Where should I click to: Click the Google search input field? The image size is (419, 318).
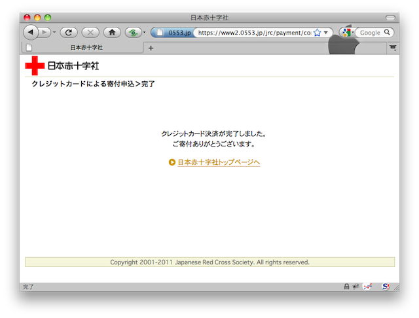(371, 32)
